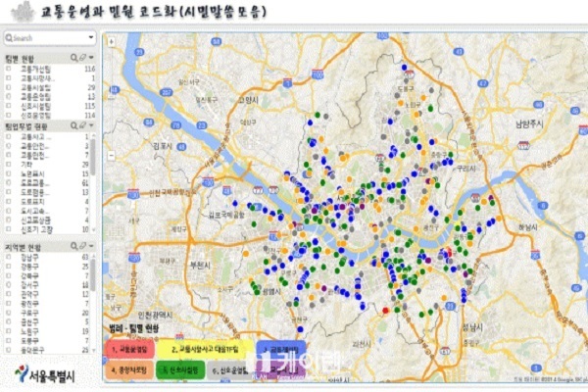The width and height of the screenshot is (588, 392).
Task: Click the 신호기 고장 row in task list
Action: click(47, 229)
